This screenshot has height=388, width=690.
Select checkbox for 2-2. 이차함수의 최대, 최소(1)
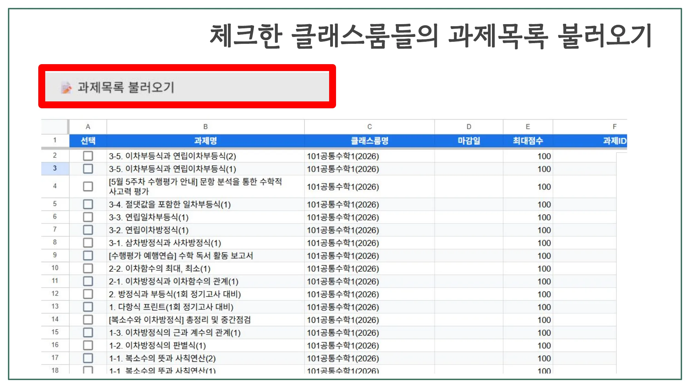click(x=88, y=268)
